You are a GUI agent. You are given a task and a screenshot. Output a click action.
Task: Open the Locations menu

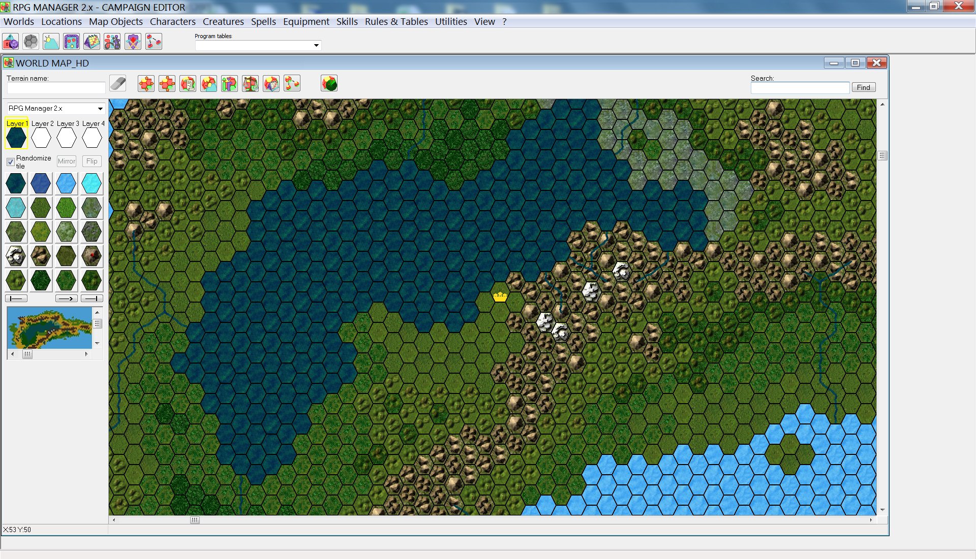(x=62, y=21)
